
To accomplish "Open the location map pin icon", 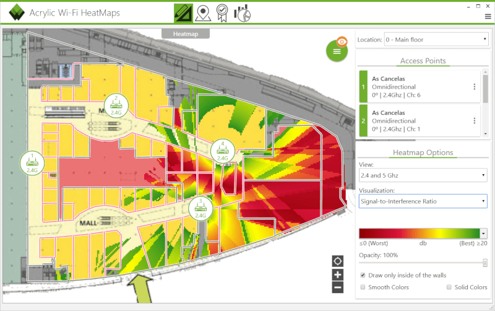I will 203,13.
